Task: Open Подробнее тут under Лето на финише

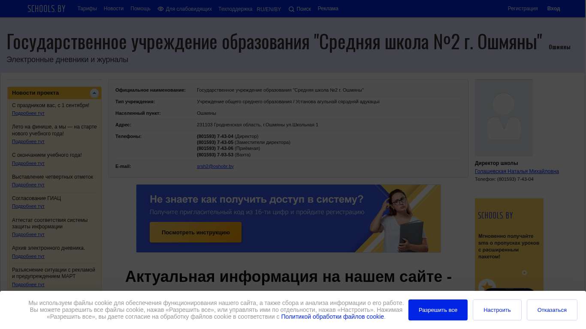Action: point(28,141)
